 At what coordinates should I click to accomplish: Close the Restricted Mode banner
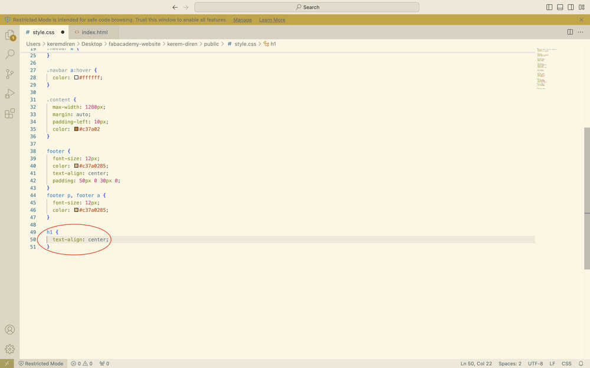click(581, 19)
